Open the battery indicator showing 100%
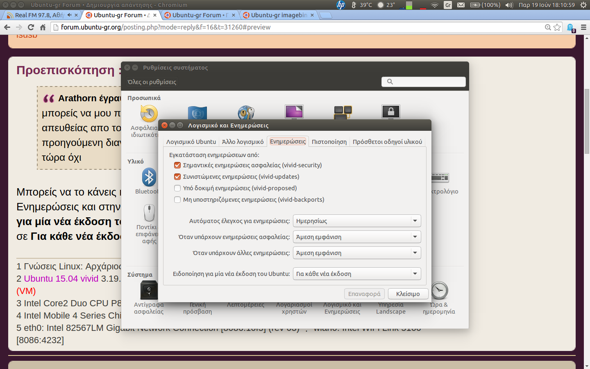590x369 pixels. [485, 5]
